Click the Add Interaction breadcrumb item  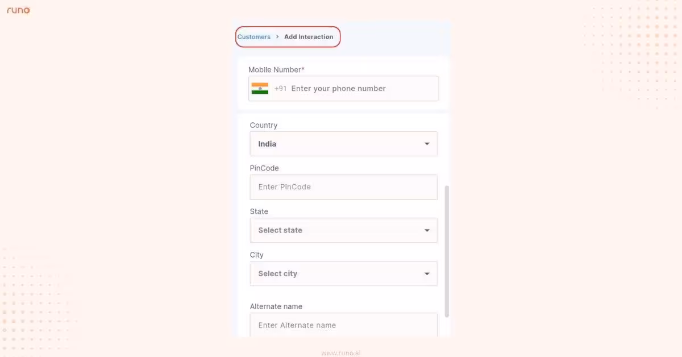309,36
